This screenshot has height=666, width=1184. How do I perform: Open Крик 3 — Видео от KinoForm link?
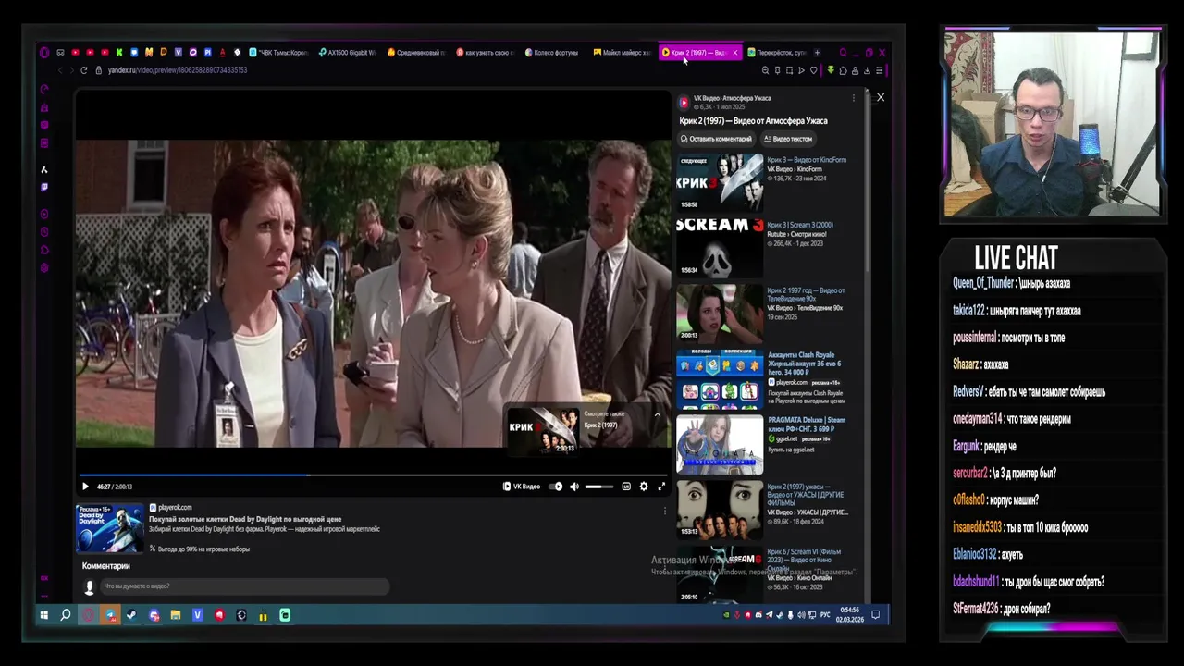[807, 160]
